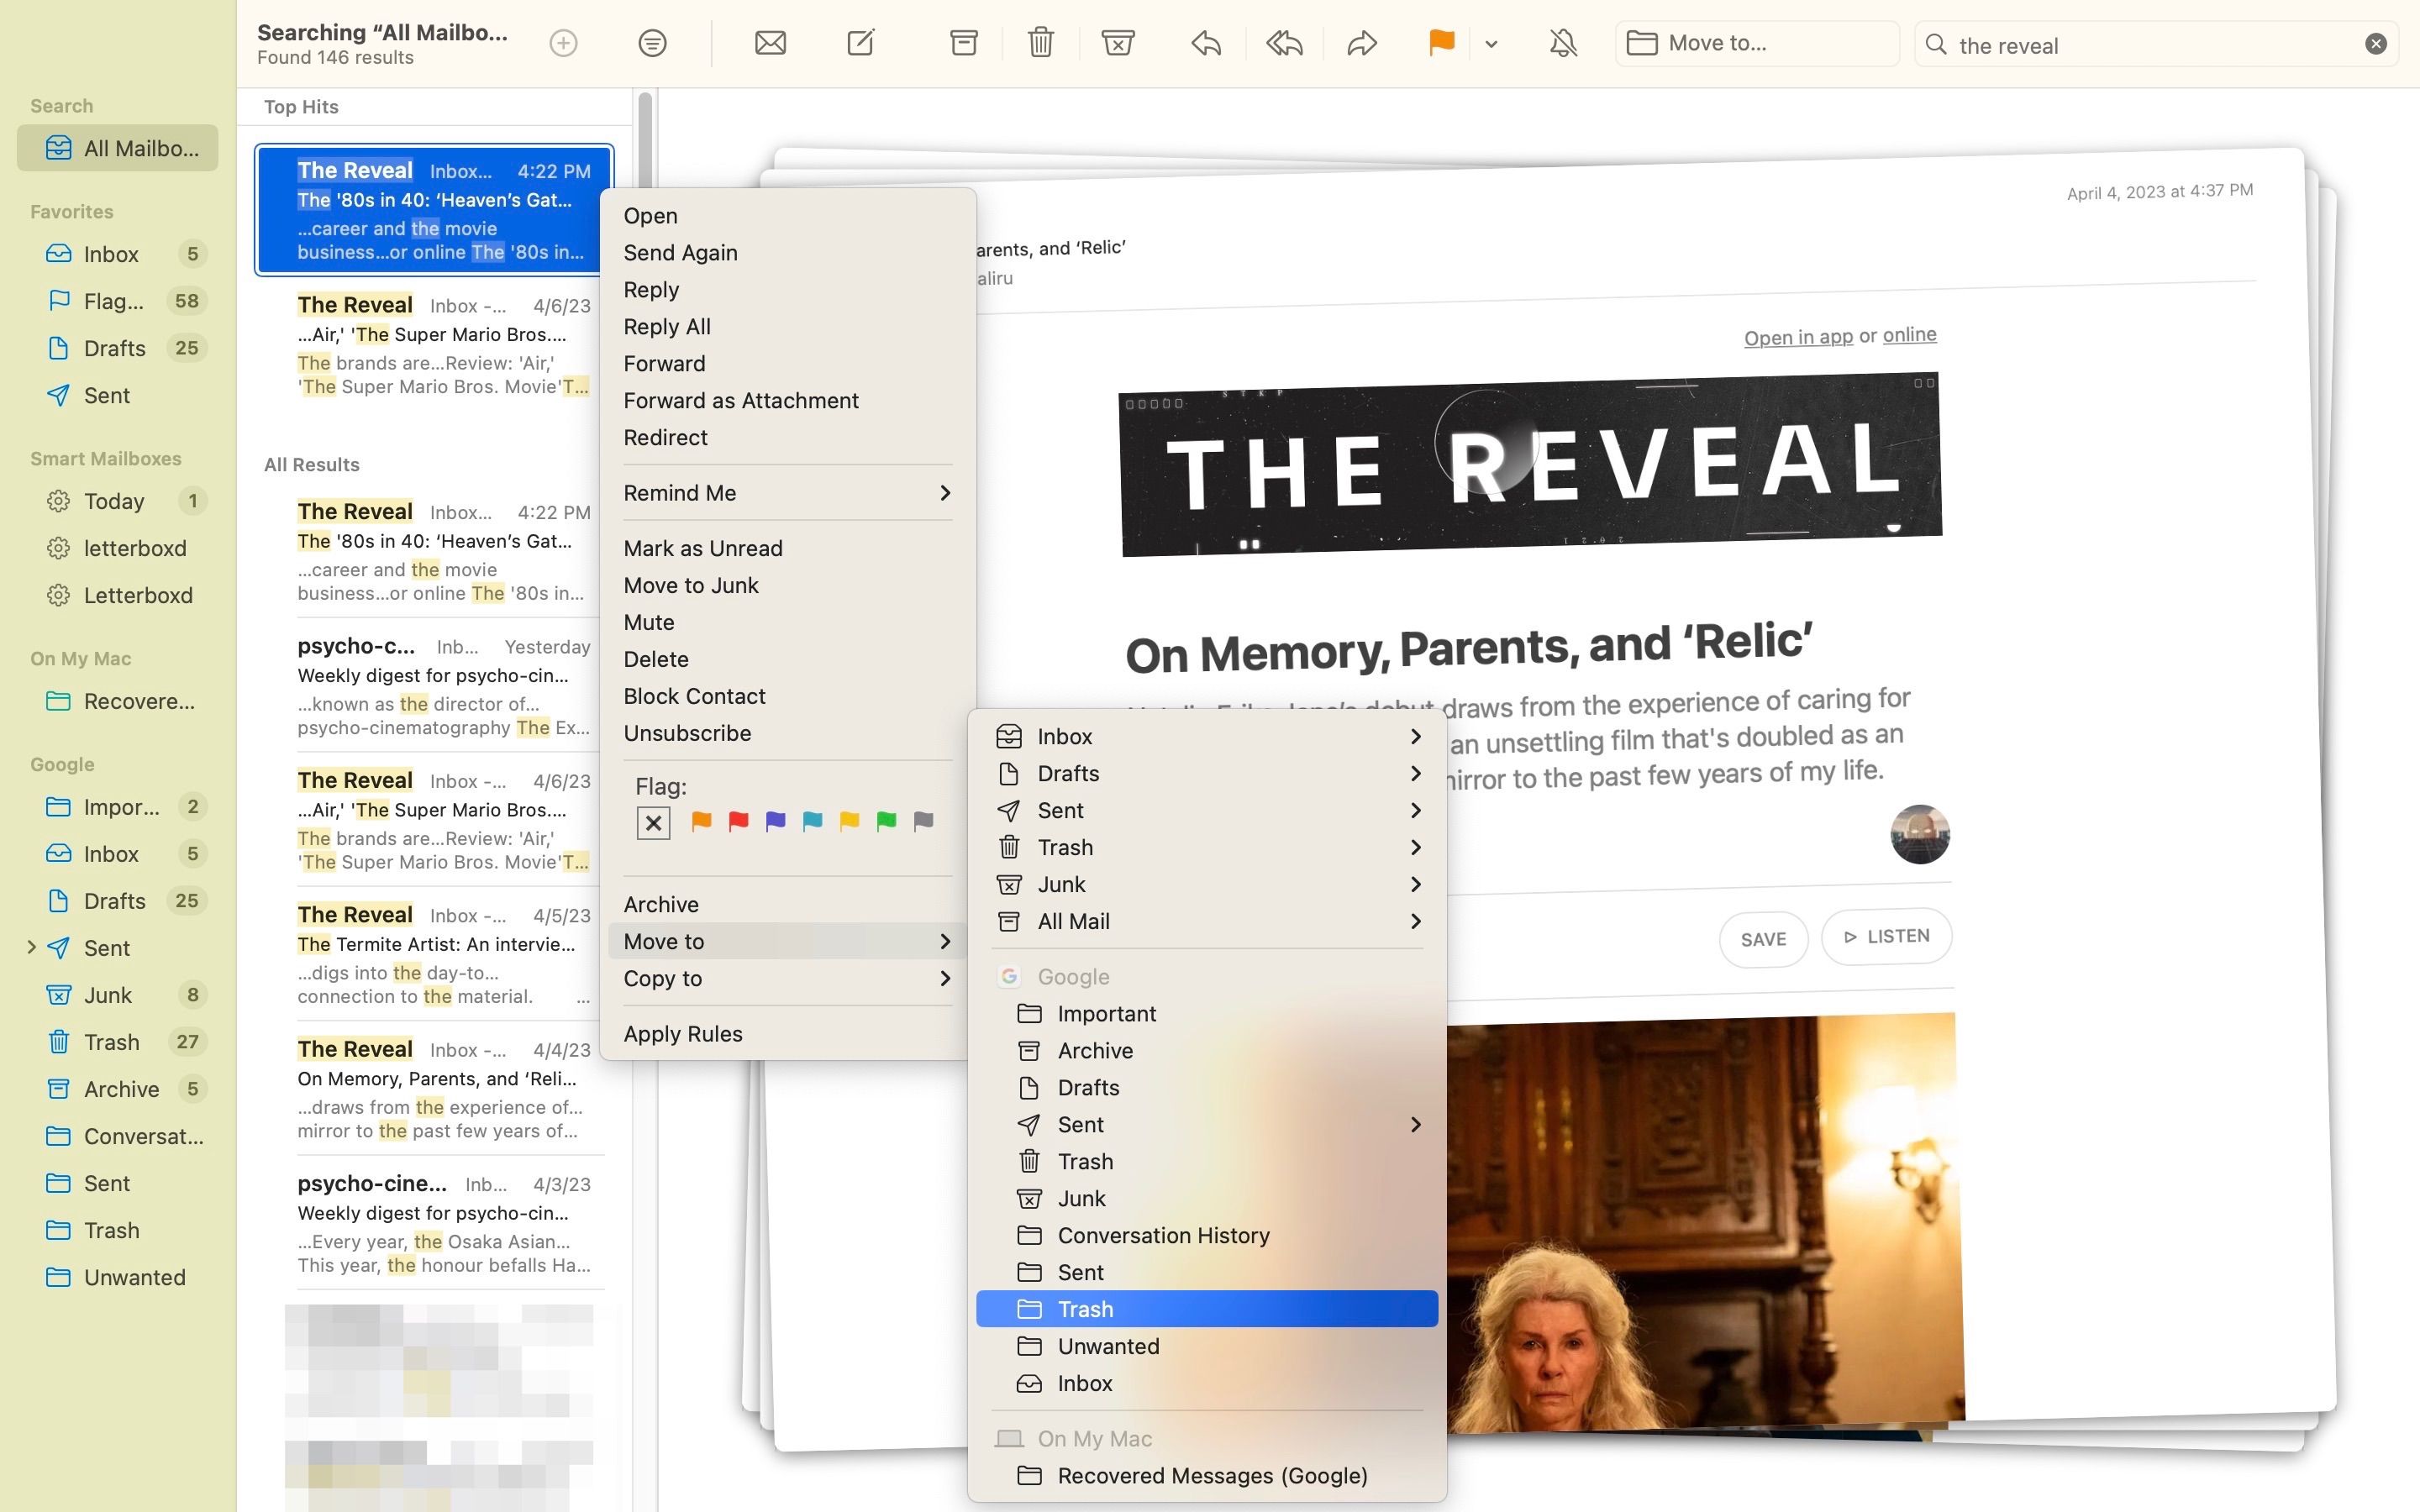Flag the message with toolbar flag icon

tap(1439, 43)
